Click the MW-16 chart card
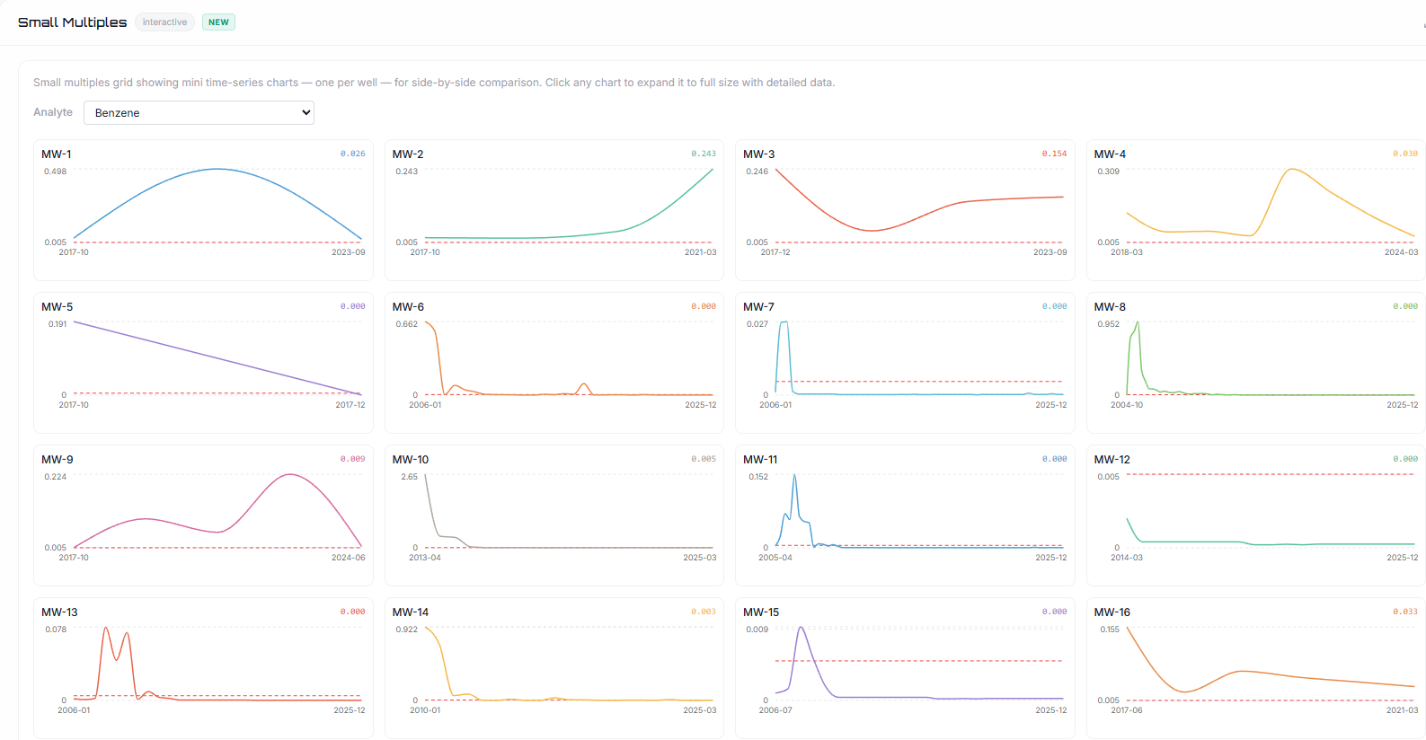The width and height of the screenshot is (1426, 740). [x=1255, y=667]
